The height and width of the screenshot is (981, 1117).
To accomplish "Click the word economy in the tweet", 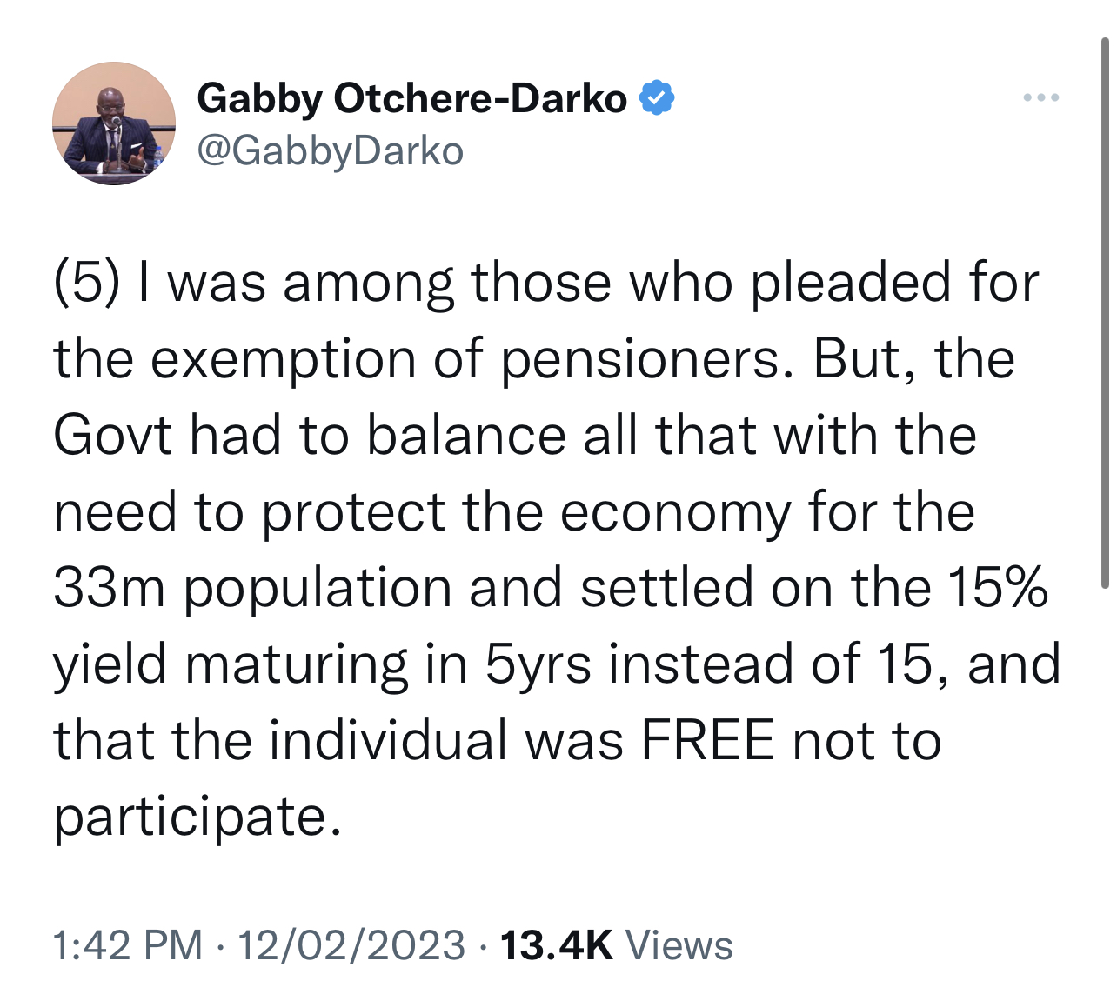I will click(675, 512).
